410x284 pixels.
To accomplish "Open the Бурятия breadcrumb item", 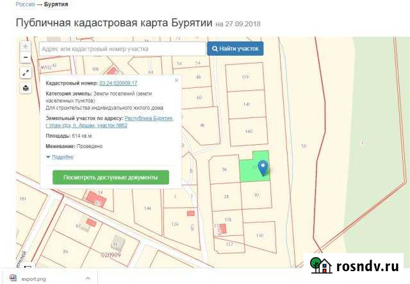I will pos(56,4).
